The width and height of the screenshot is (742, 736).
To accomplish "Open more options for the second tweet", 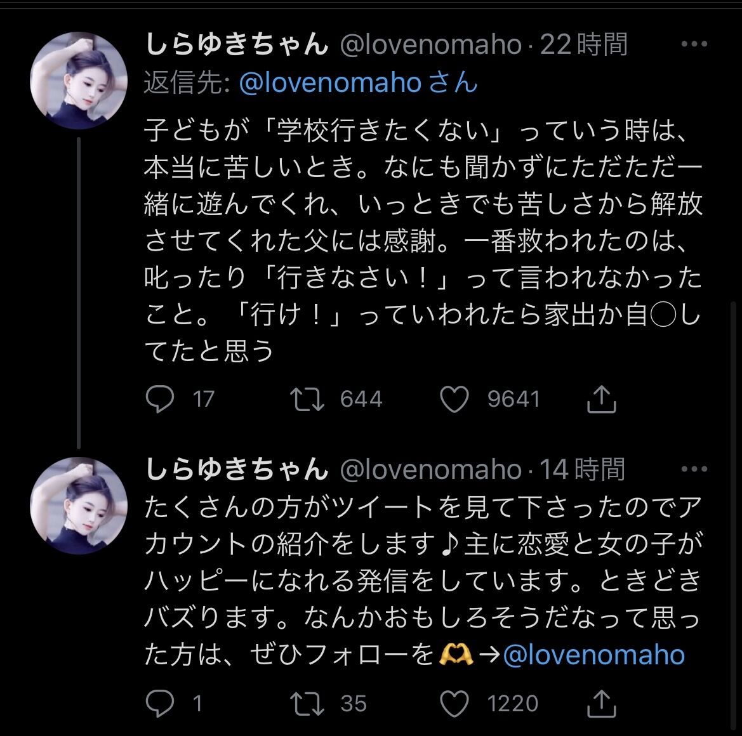I will tap(693, 470).
